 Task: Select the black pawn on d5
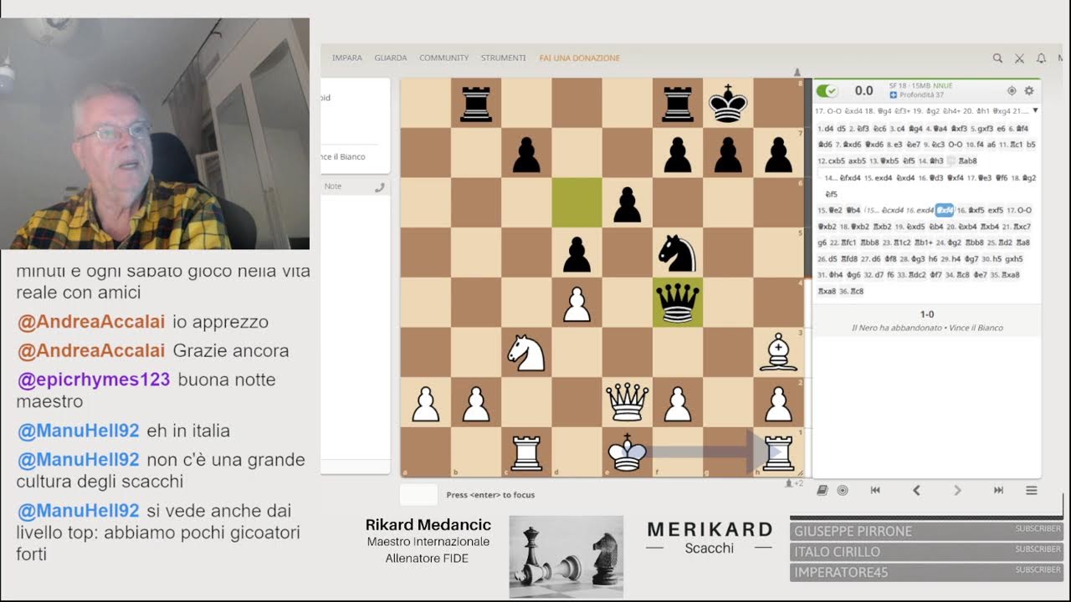[576, 253]
